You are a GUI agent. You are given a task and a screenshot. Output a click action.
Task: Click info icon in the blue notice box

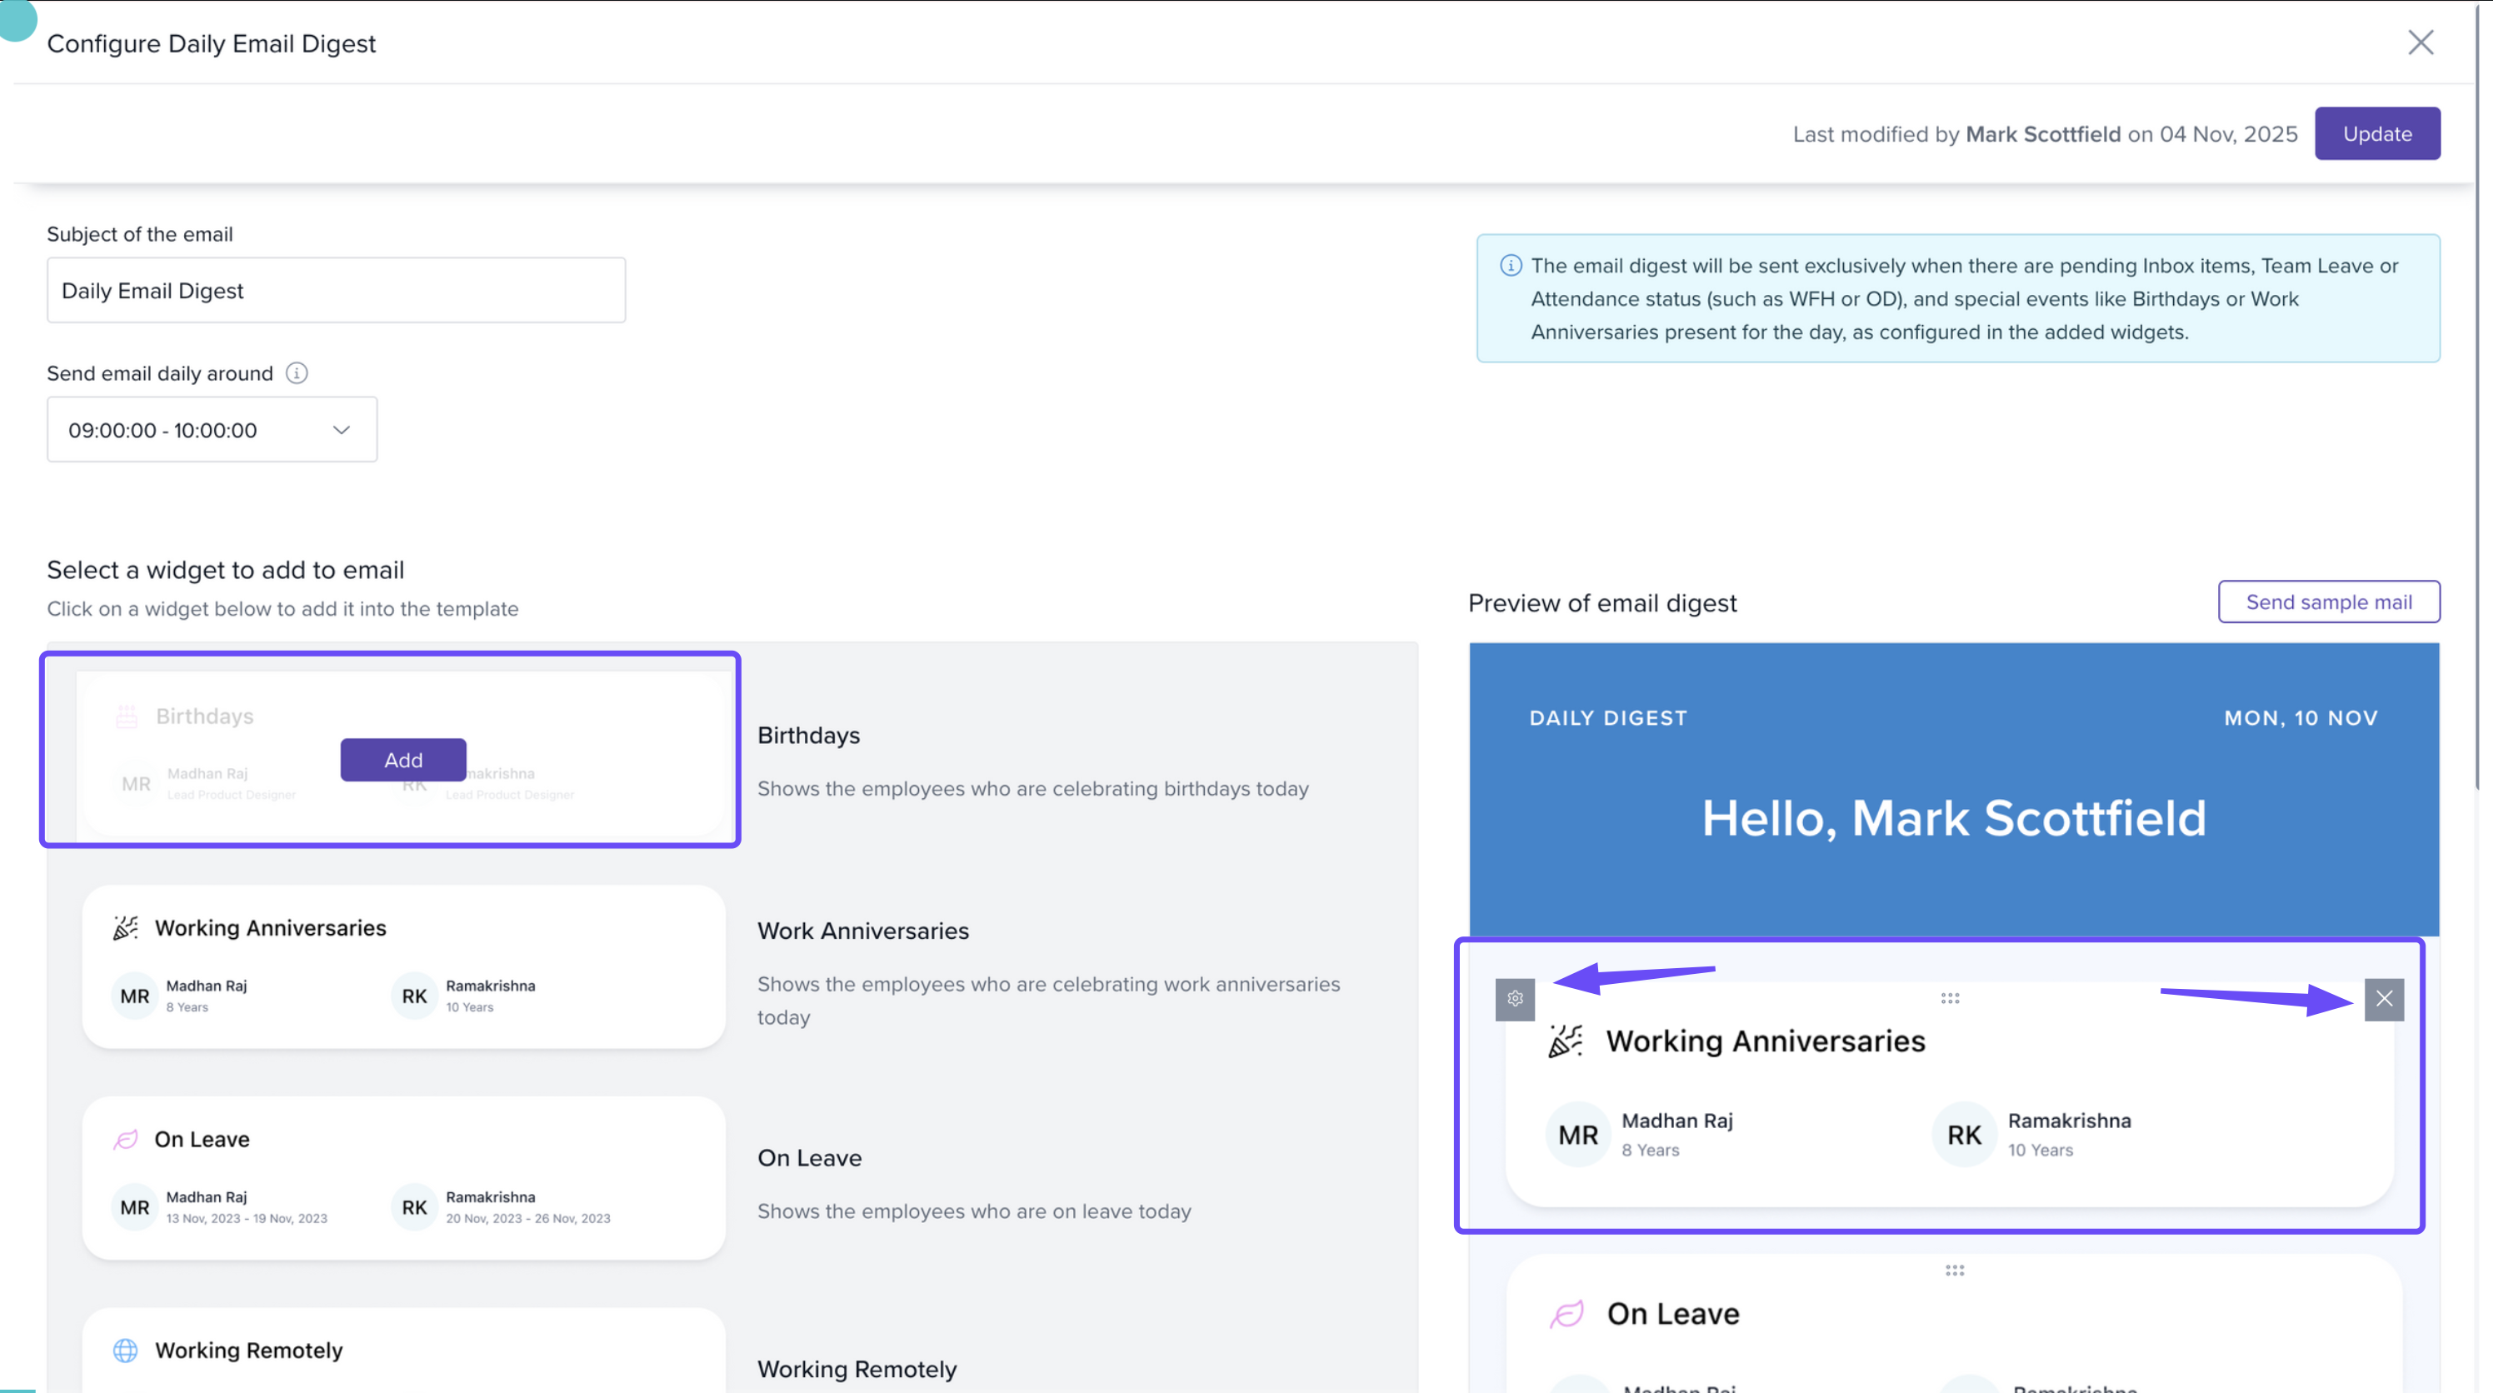click(x=1511, y=265)
